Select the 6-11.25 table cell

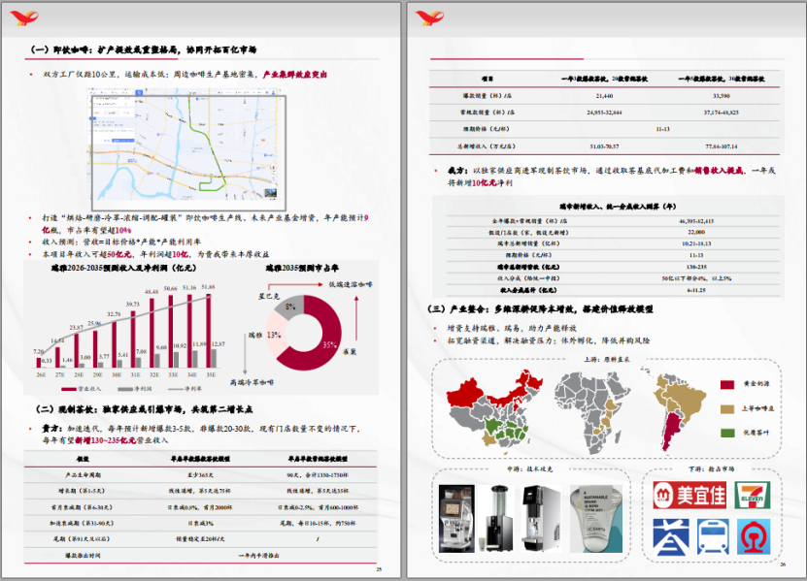[696, 291]
